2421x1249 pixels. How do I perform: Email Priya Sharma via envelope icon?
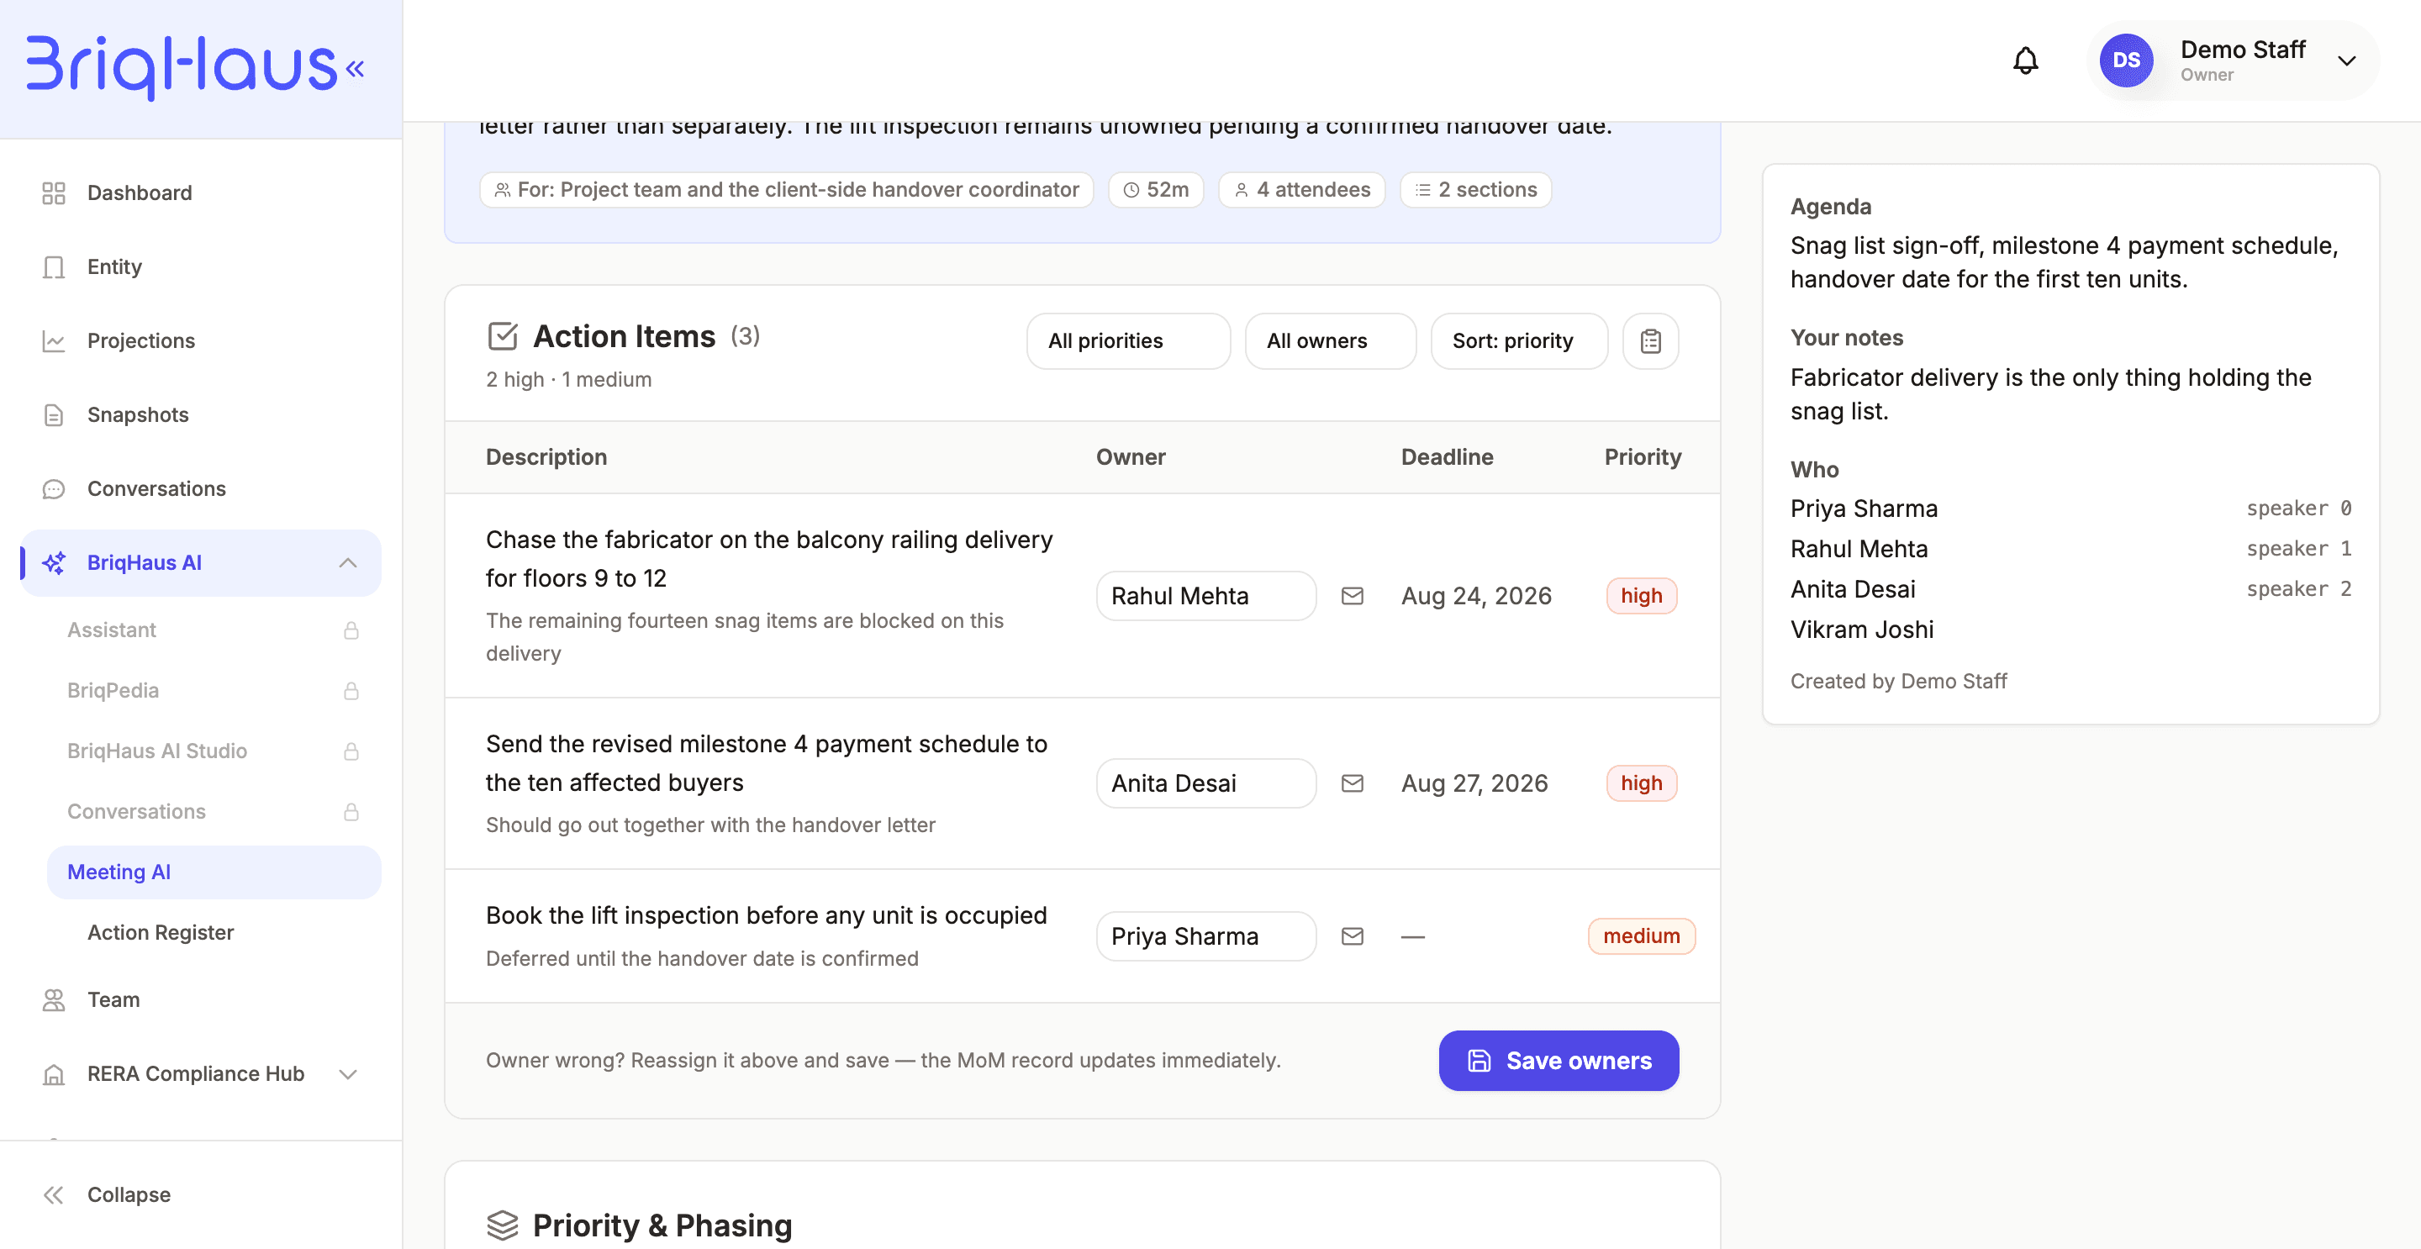1352,936
